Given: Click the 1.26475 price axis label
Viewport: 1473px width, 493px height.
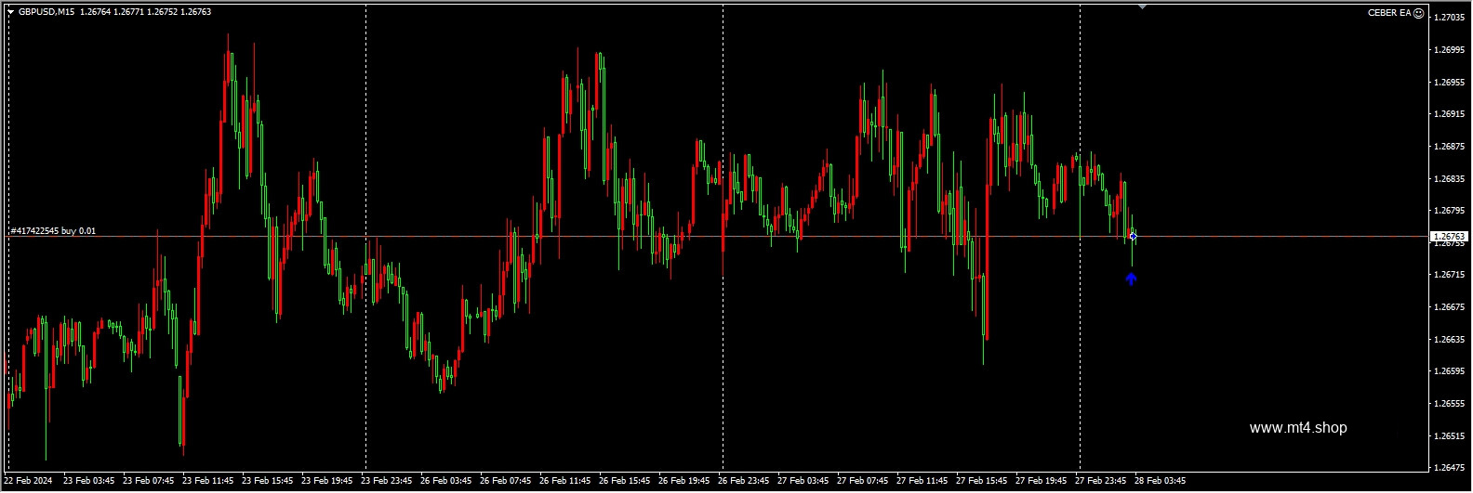Looking at the screenshot, I should [1449, 468].
